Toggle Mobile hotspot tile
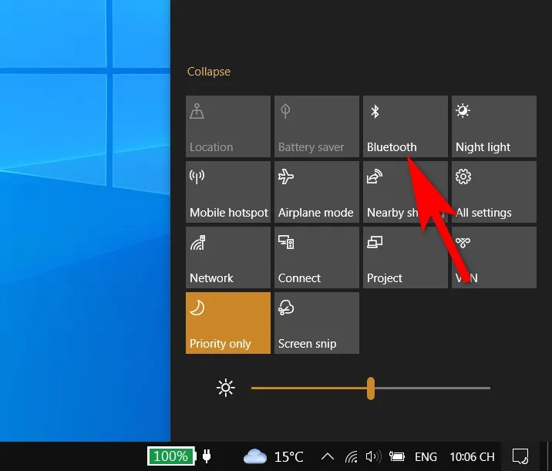552x471 pixels. click(x=228, y=191)
